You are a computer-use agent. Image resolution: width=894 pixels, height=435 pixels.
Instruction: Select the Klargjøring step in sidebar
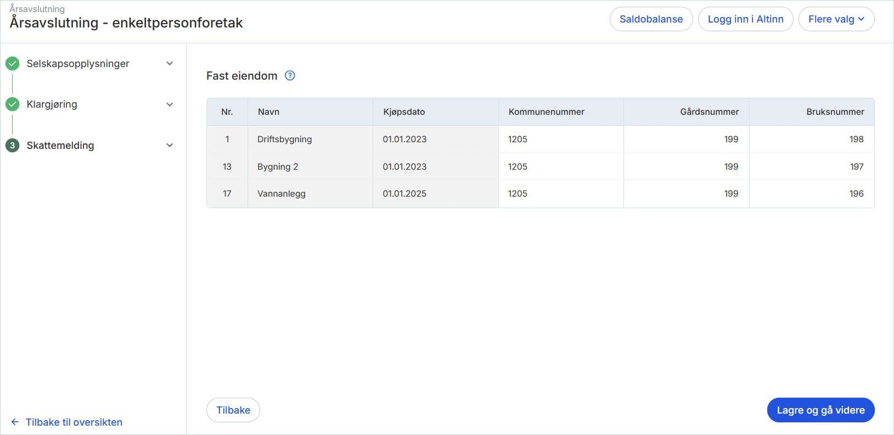point(52,104)
